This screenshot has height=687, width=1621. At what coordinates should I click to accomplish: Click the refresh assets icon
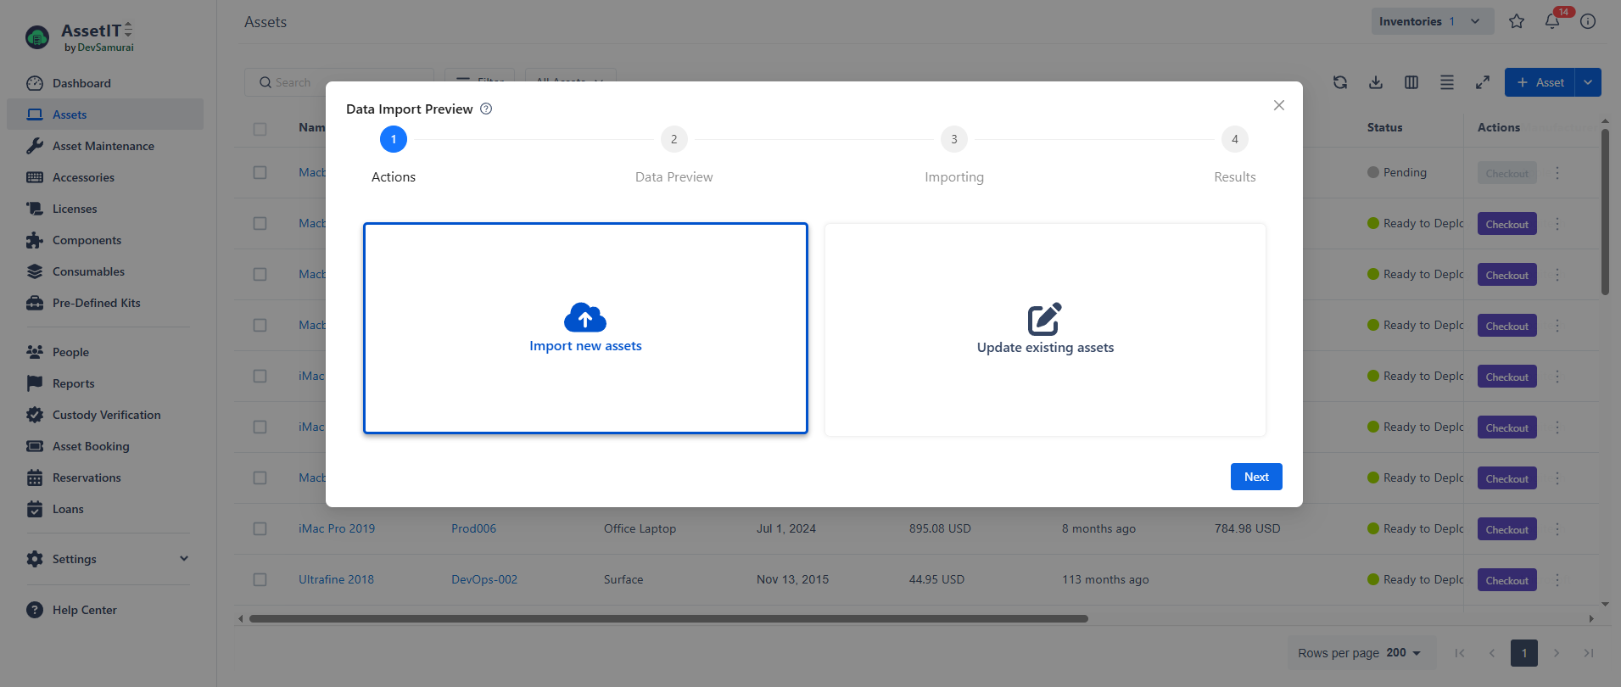(1340, 82)
